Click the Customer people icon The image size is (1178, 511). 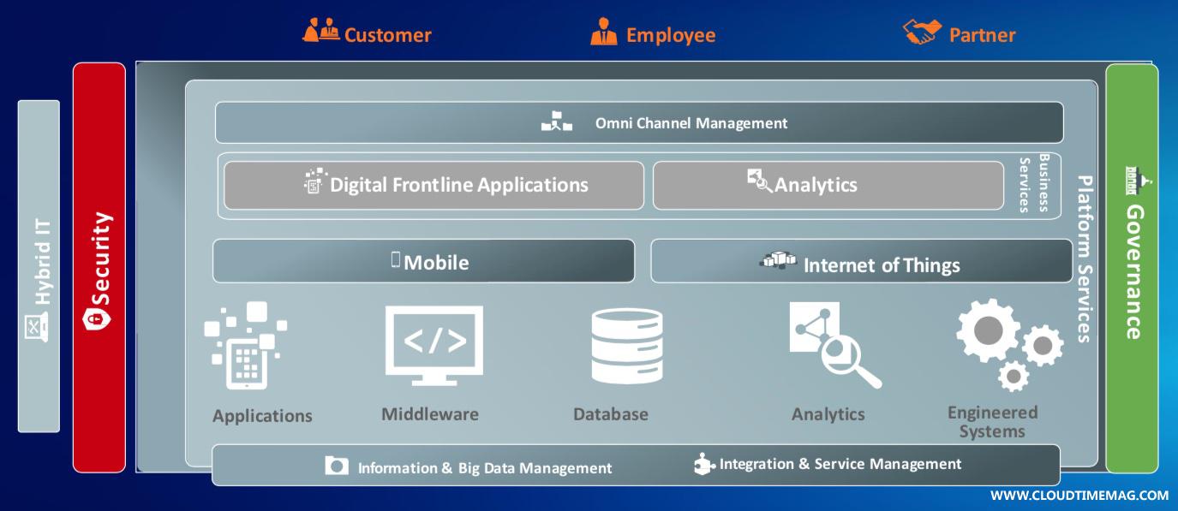(x=320, y=33)
